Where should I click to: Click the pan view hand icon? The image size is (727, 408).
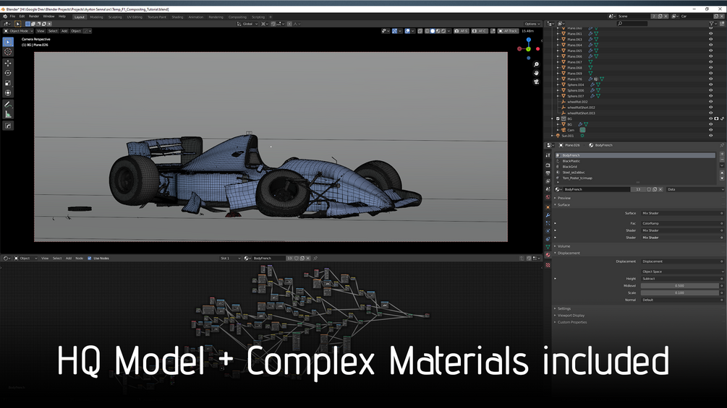[x=536, y=73]
